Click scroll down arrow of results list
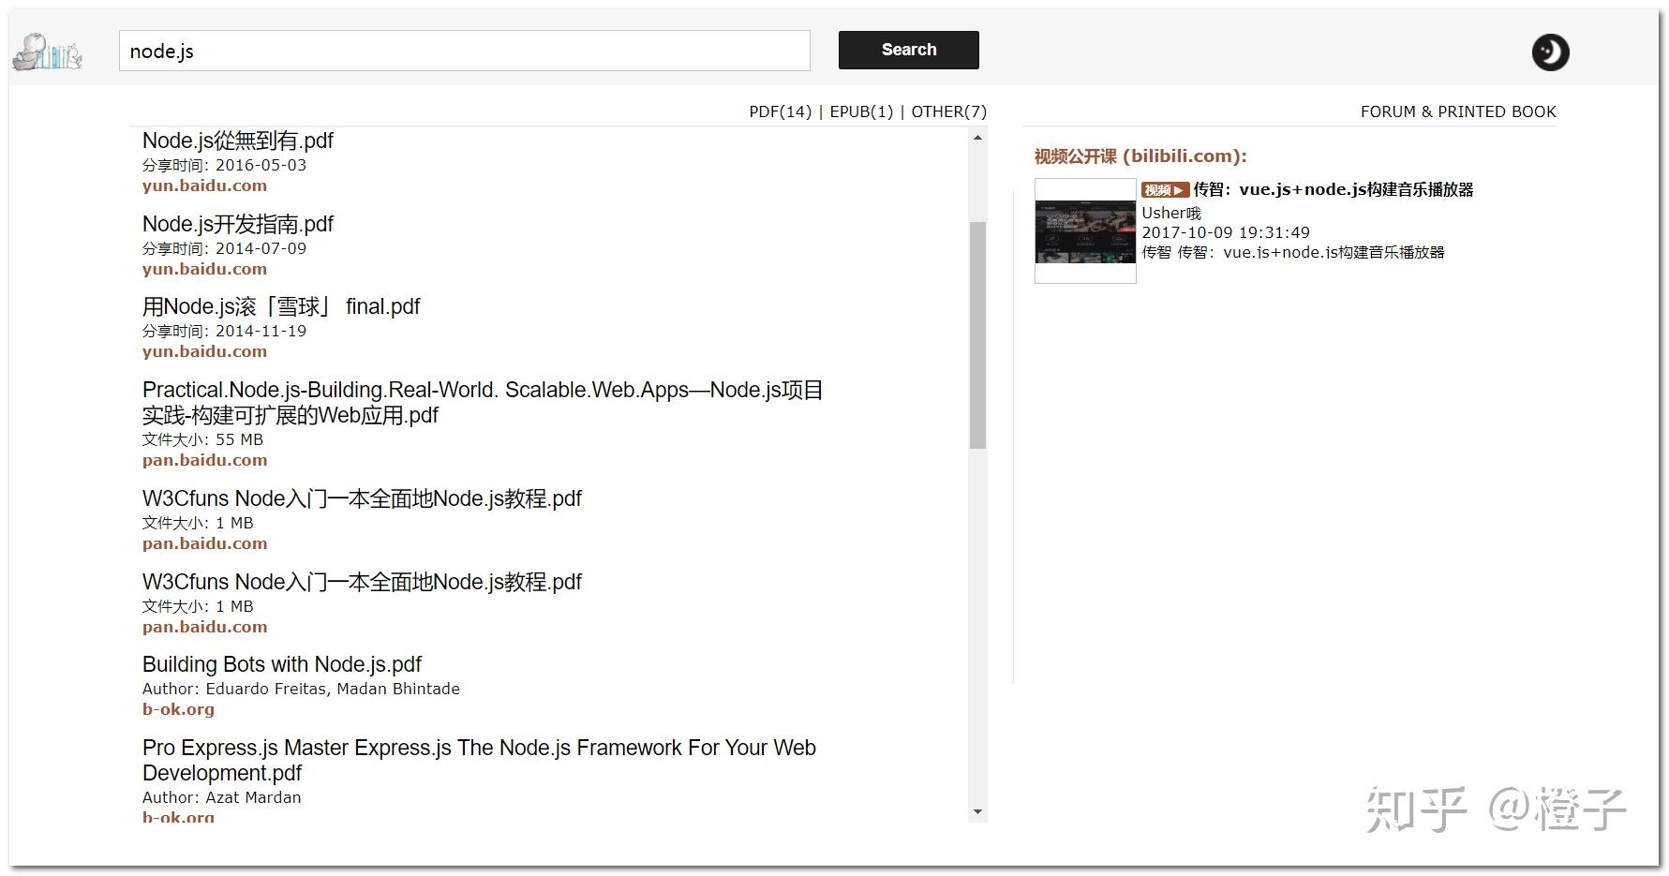The image size is (1669, 876). (977, 812)
